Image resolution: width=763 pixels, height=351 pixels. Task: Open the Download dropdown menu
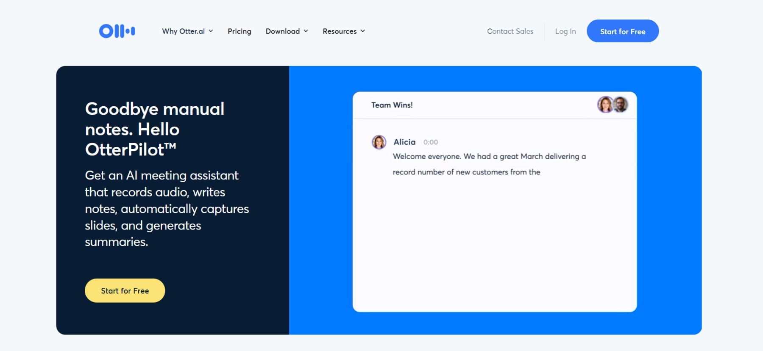(x=282, y=31)
